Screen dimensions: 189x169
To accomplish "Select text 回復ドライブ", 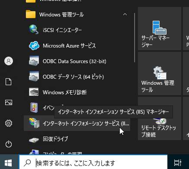I will (55, 139).
